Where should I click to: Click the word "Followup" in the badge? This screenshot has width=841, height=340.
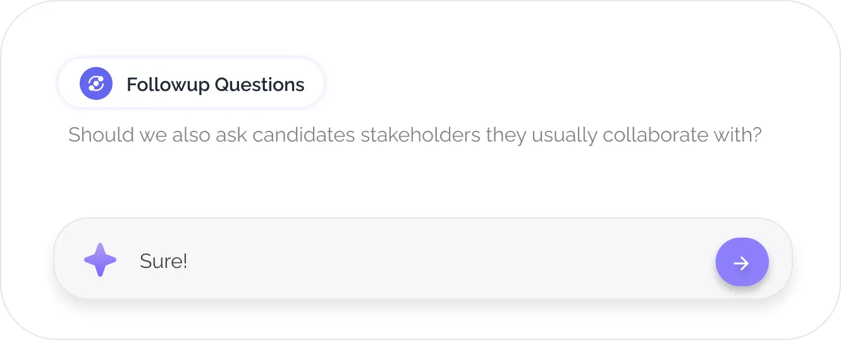tap(168, 85)
